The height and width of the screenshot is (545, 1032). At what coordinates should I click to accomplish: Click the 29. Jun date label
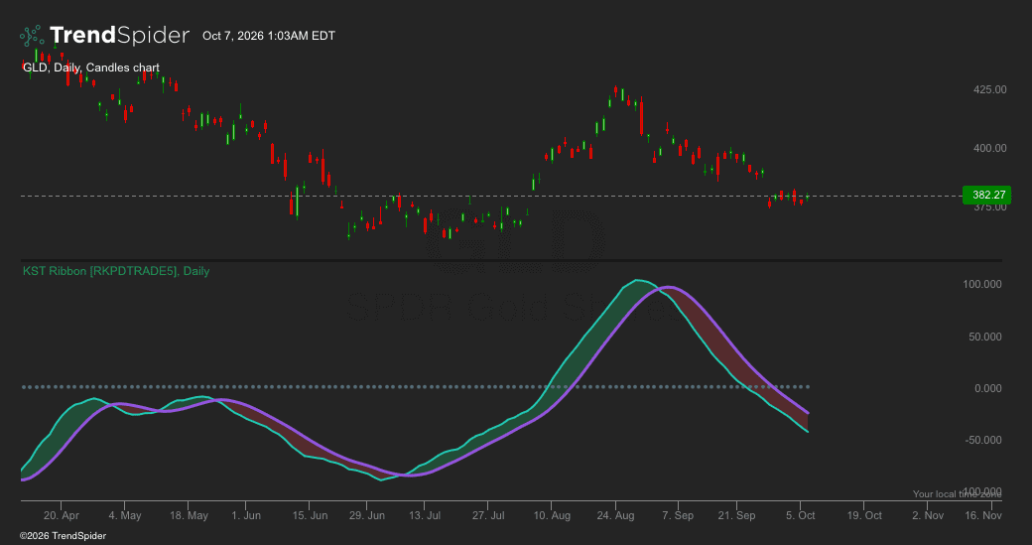[x=367, y=515]
